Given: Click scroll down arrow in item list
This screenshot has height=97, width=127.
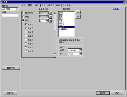Looking at the screenshot, I should point(55,56).
